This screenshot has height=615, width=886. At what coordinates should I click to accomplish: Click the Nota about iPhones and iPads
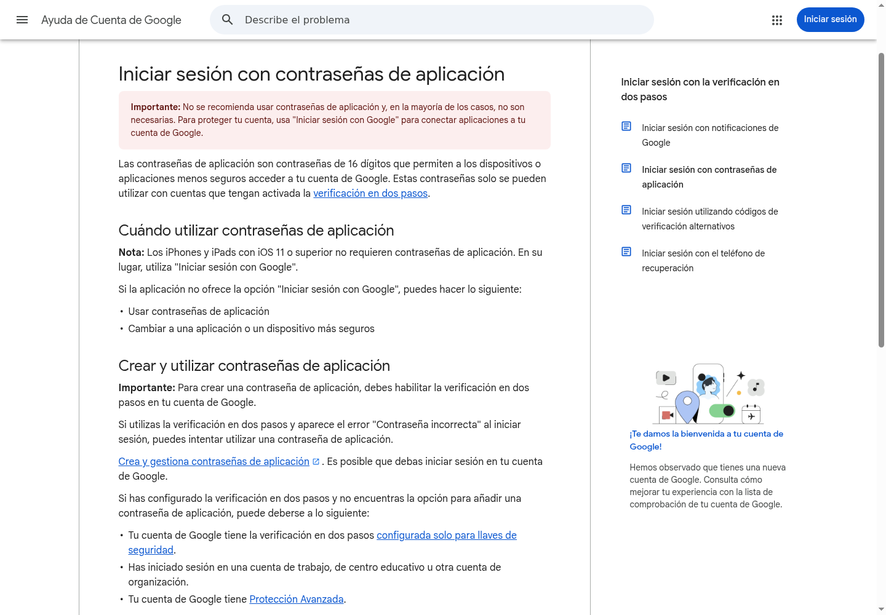(x=330, y=260)
